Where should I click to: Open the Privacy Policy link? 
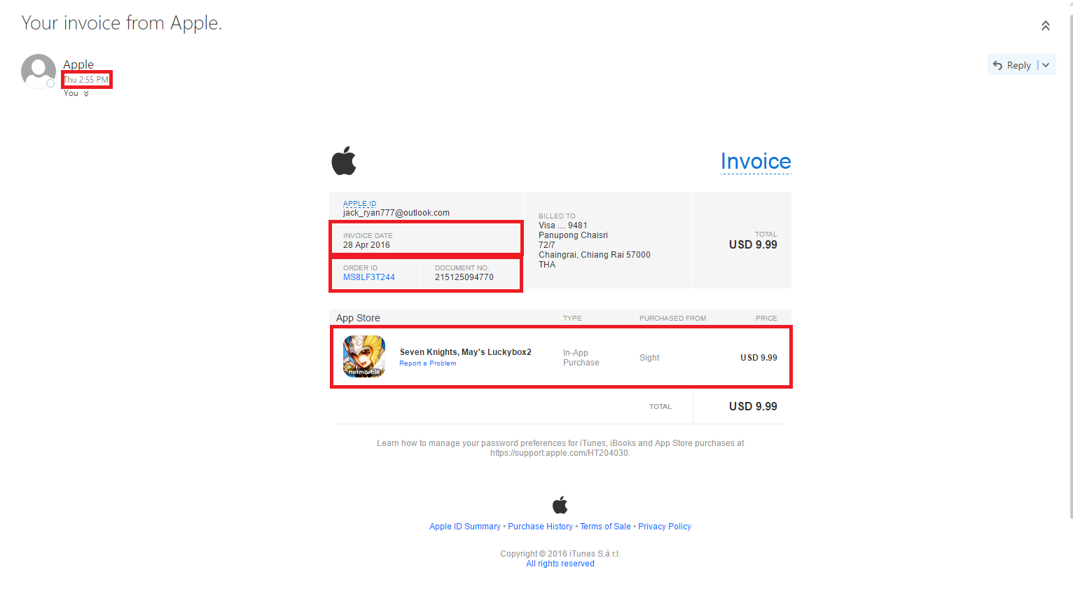665,527
